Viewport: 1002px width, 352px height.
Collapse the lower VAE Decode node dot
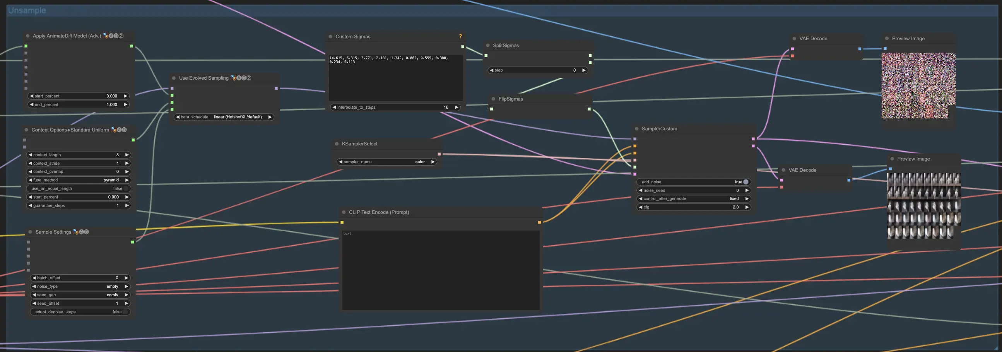pos(783,170)
